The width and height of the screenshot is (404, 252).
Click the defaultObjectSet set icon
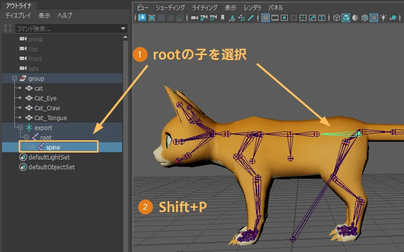pyautogui.click(x=23, y=167)
